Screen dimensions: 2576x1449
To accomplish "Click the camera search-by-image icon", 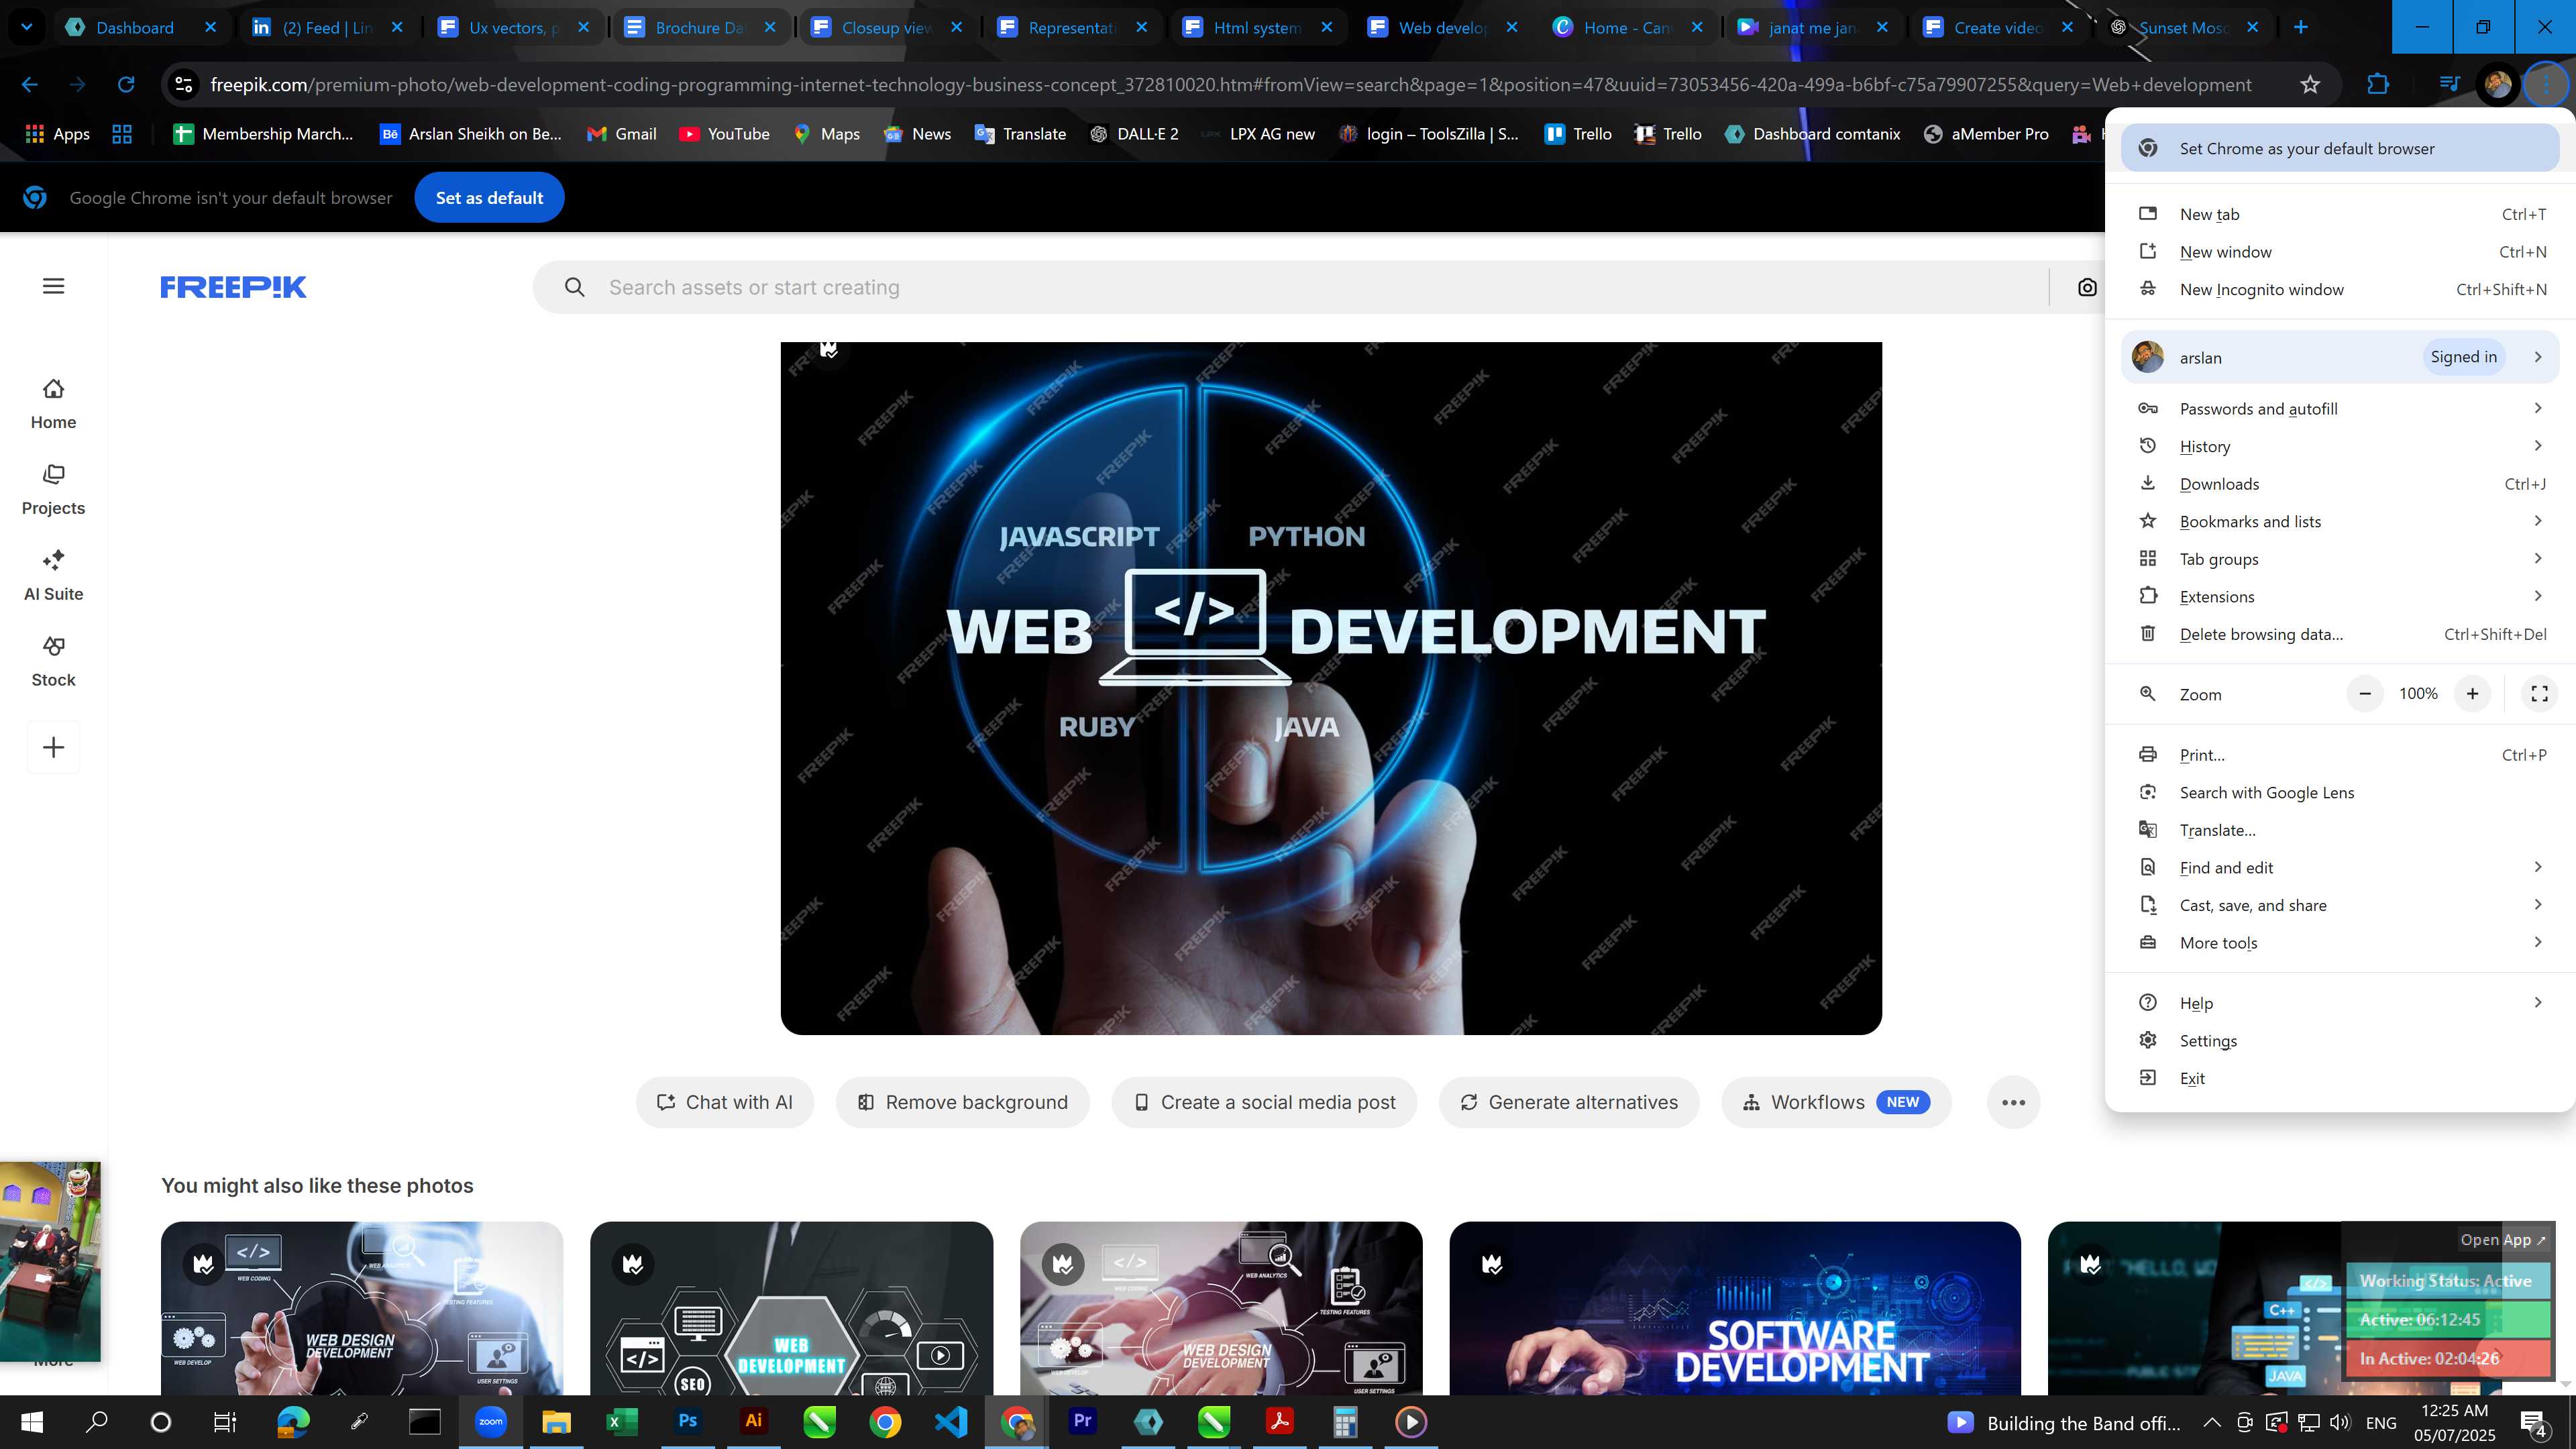I will click(x=2087, y=288).
